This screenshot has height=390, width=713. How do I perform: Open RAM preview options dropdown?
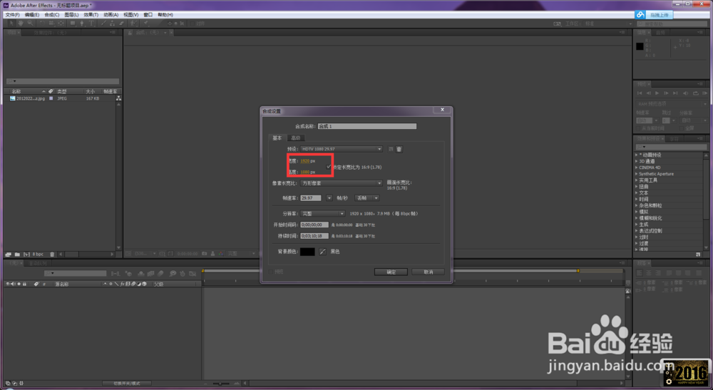672,103
